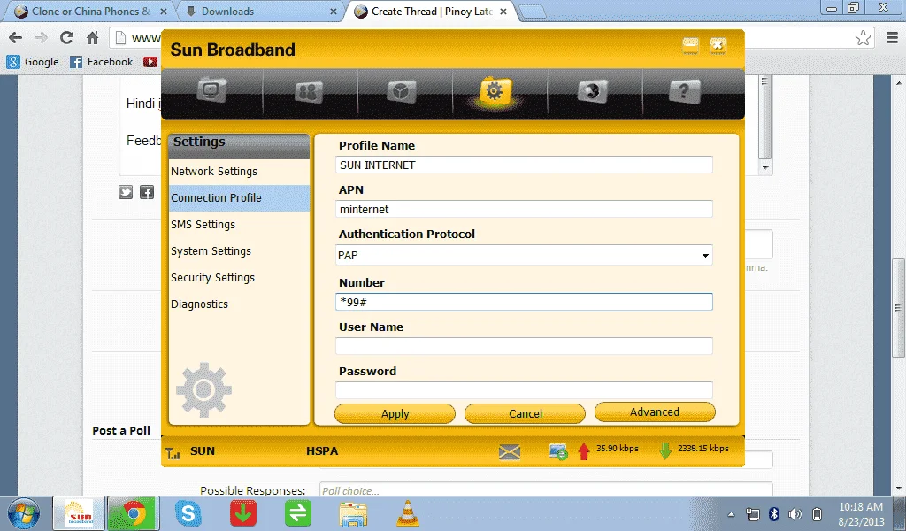
Task: Click the Poll choice input field
Action: click(545, 490)
